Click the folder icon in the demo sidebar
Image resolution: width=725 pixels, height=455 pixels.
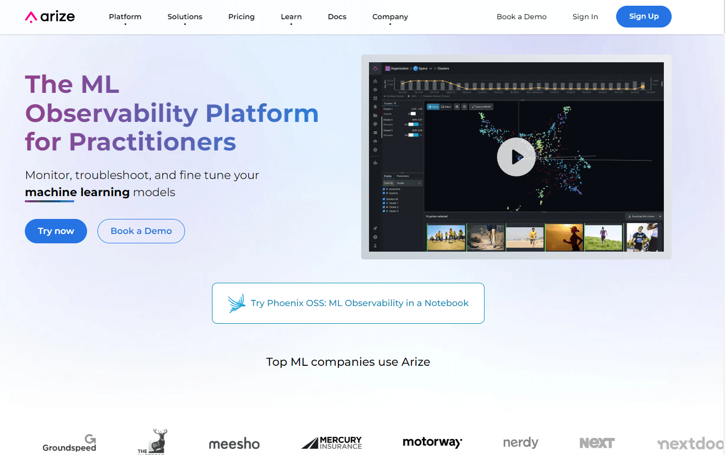375,115
